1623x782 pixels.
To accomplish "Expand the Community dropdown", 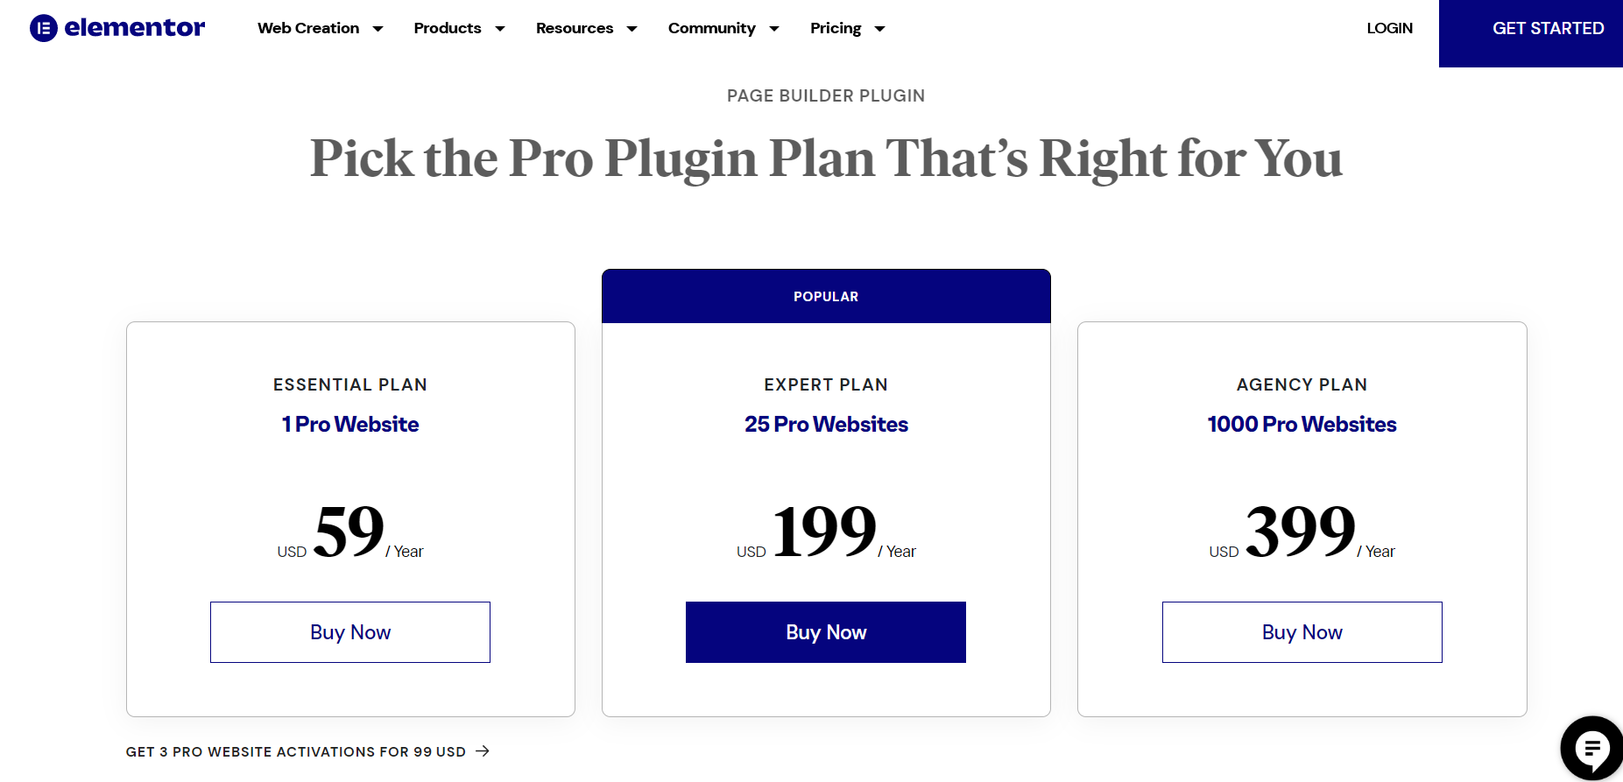I will [x=774, y=28].
